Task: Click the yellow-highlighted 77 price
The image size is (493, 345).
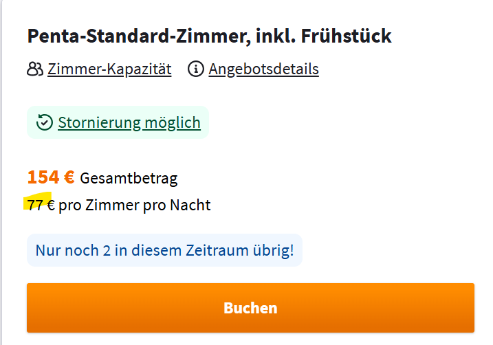Action: 35,205
